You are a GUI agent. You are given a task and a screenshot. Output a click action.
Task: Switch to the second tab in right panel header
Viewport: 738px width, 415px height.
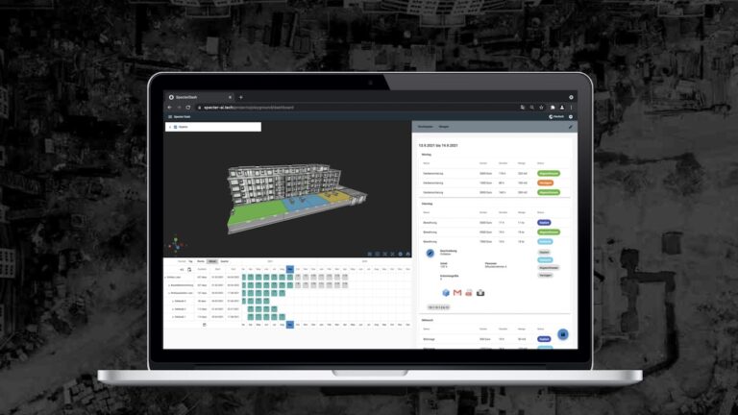[x=445, y=126]
